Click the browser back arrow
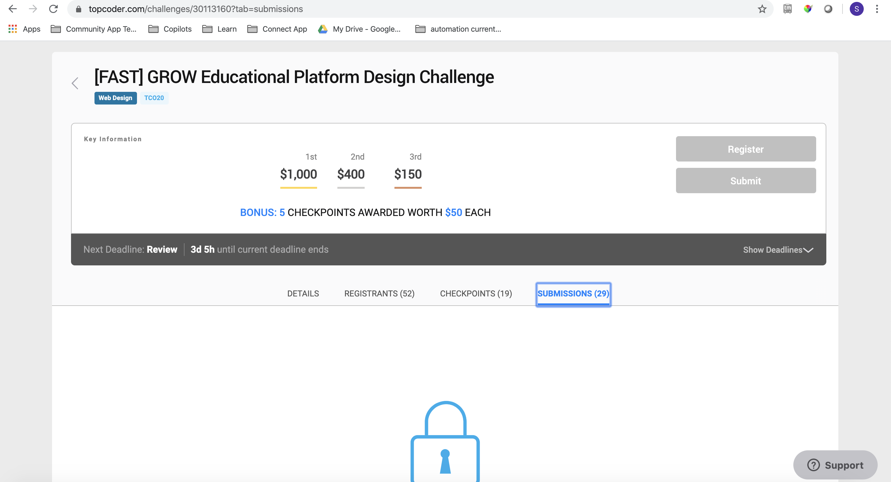Screen dimensions: 891x482 point(13,9)
